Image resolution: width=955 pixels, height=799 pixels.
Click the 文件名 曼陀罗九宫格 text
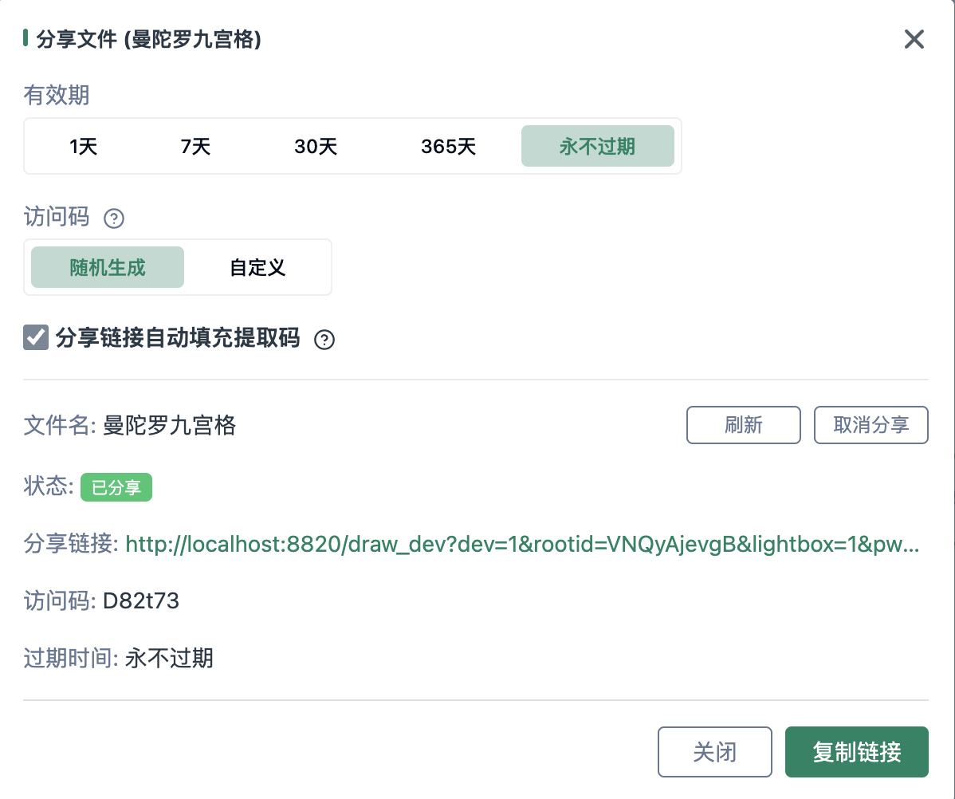point(170,425)
